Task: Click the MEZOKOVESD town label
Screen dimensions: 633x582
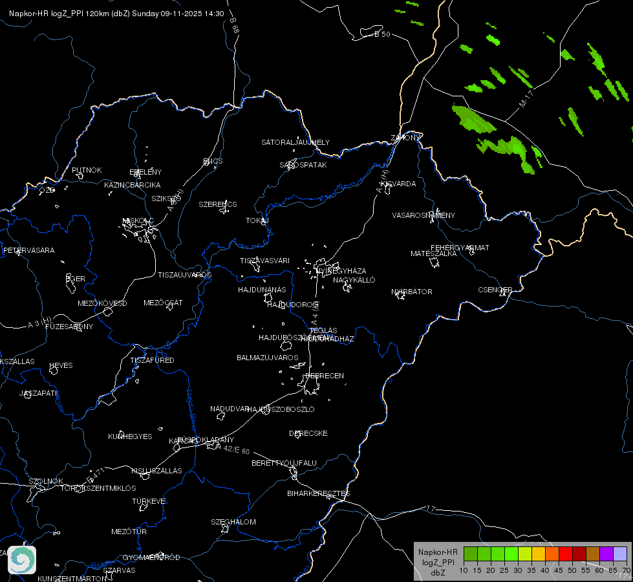Action: [x=102, y=303]
